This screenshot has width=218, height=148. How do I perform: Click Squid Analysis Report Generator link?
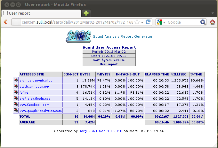(123, 36)
